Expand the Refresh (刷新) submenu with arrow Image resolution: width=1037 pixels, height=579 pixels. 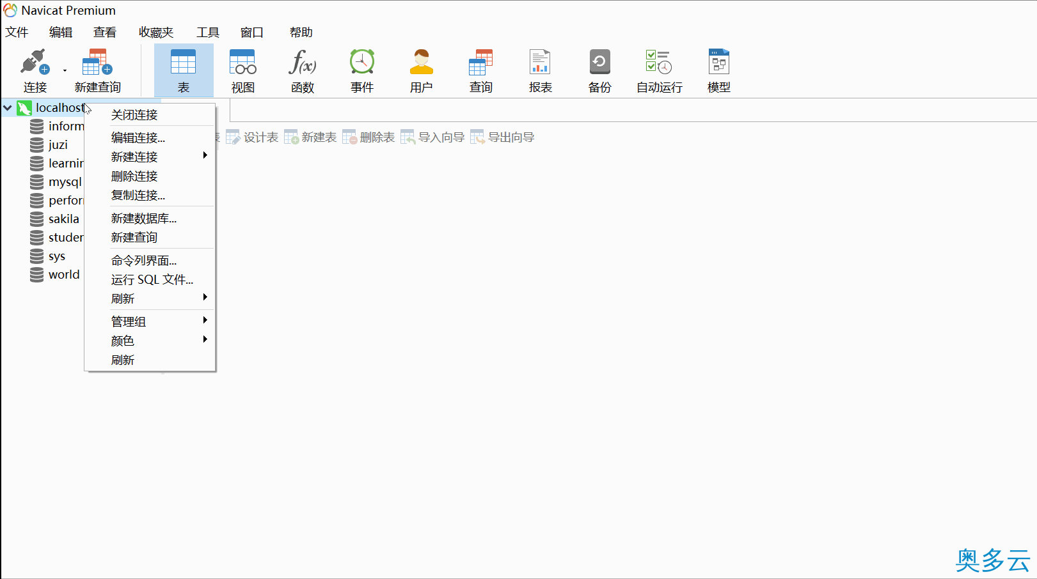point(150,299)
